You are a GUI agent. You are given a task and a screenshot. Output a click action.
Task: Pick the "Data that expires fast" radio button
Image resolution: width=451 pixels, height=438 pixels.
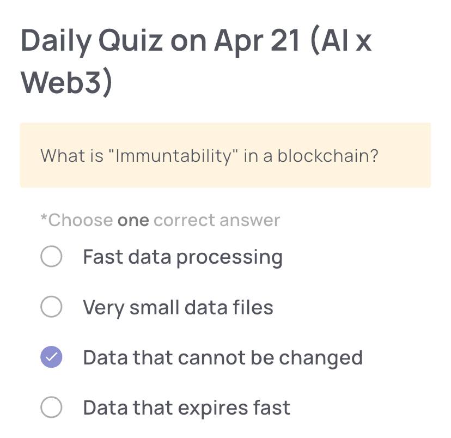tap(51, 407)
